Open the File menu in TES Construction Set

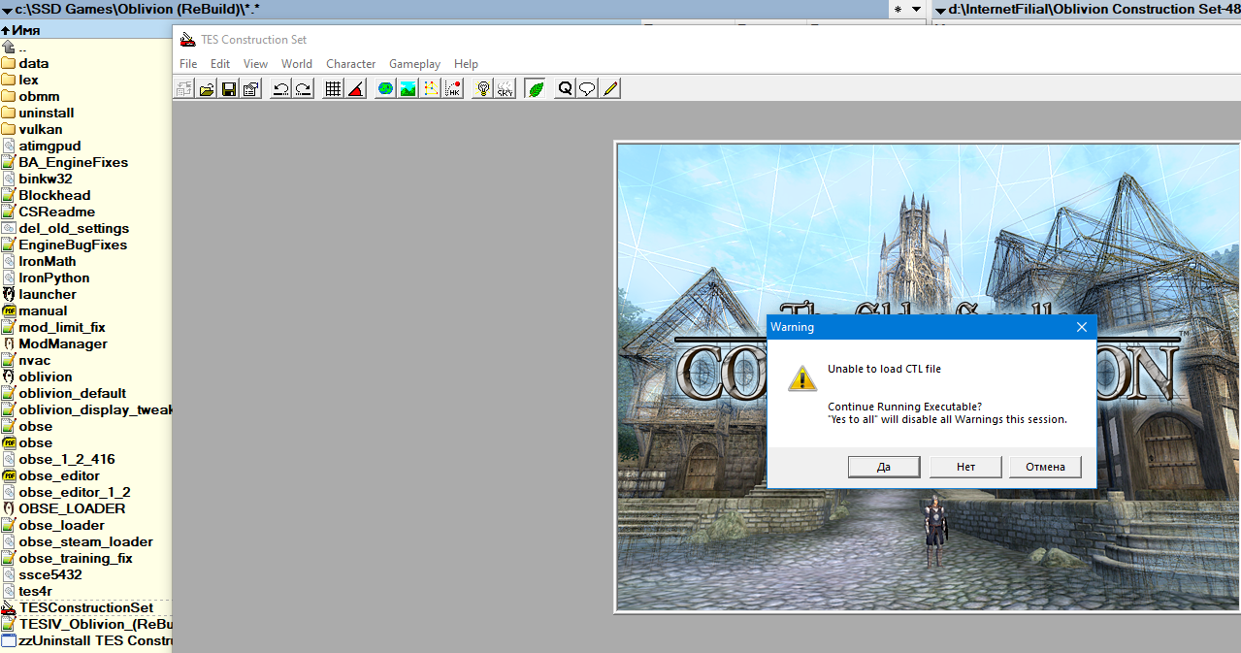pos(188,64)
